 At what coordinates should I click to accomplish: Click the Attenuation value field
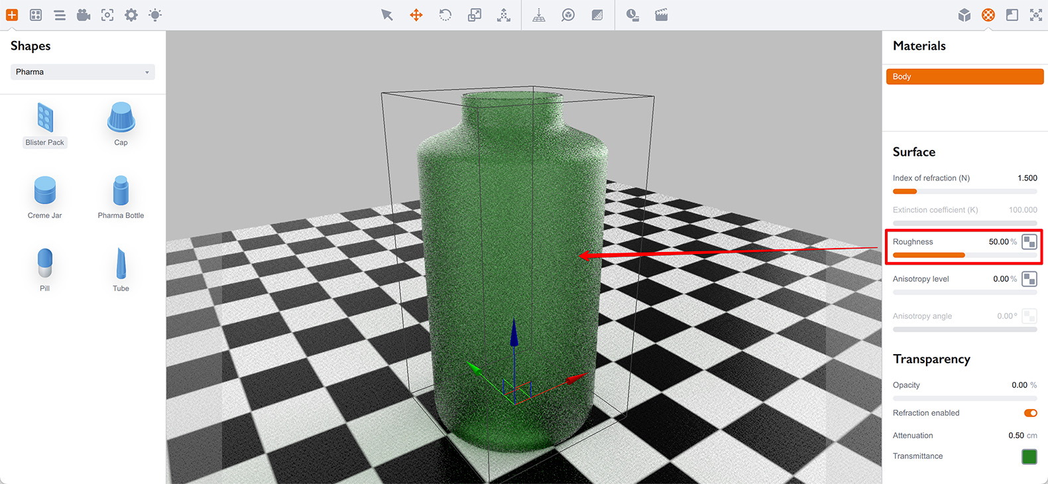tap(1016, 436)
